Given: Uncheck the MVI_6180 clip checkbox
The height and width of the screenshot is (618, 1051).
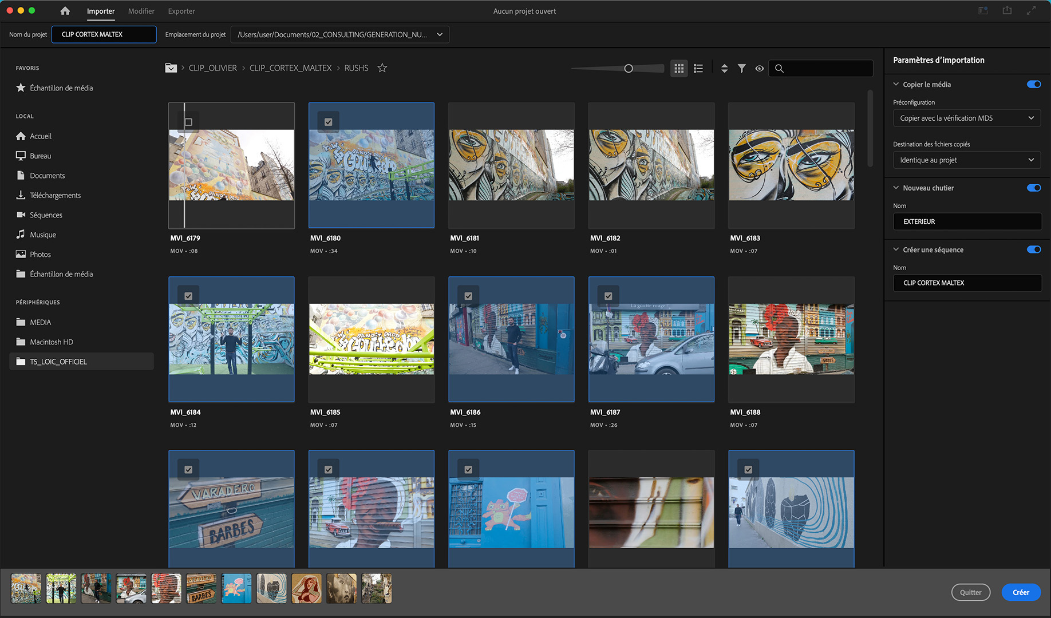Looking at the screenshot, I should pos(329,122).
